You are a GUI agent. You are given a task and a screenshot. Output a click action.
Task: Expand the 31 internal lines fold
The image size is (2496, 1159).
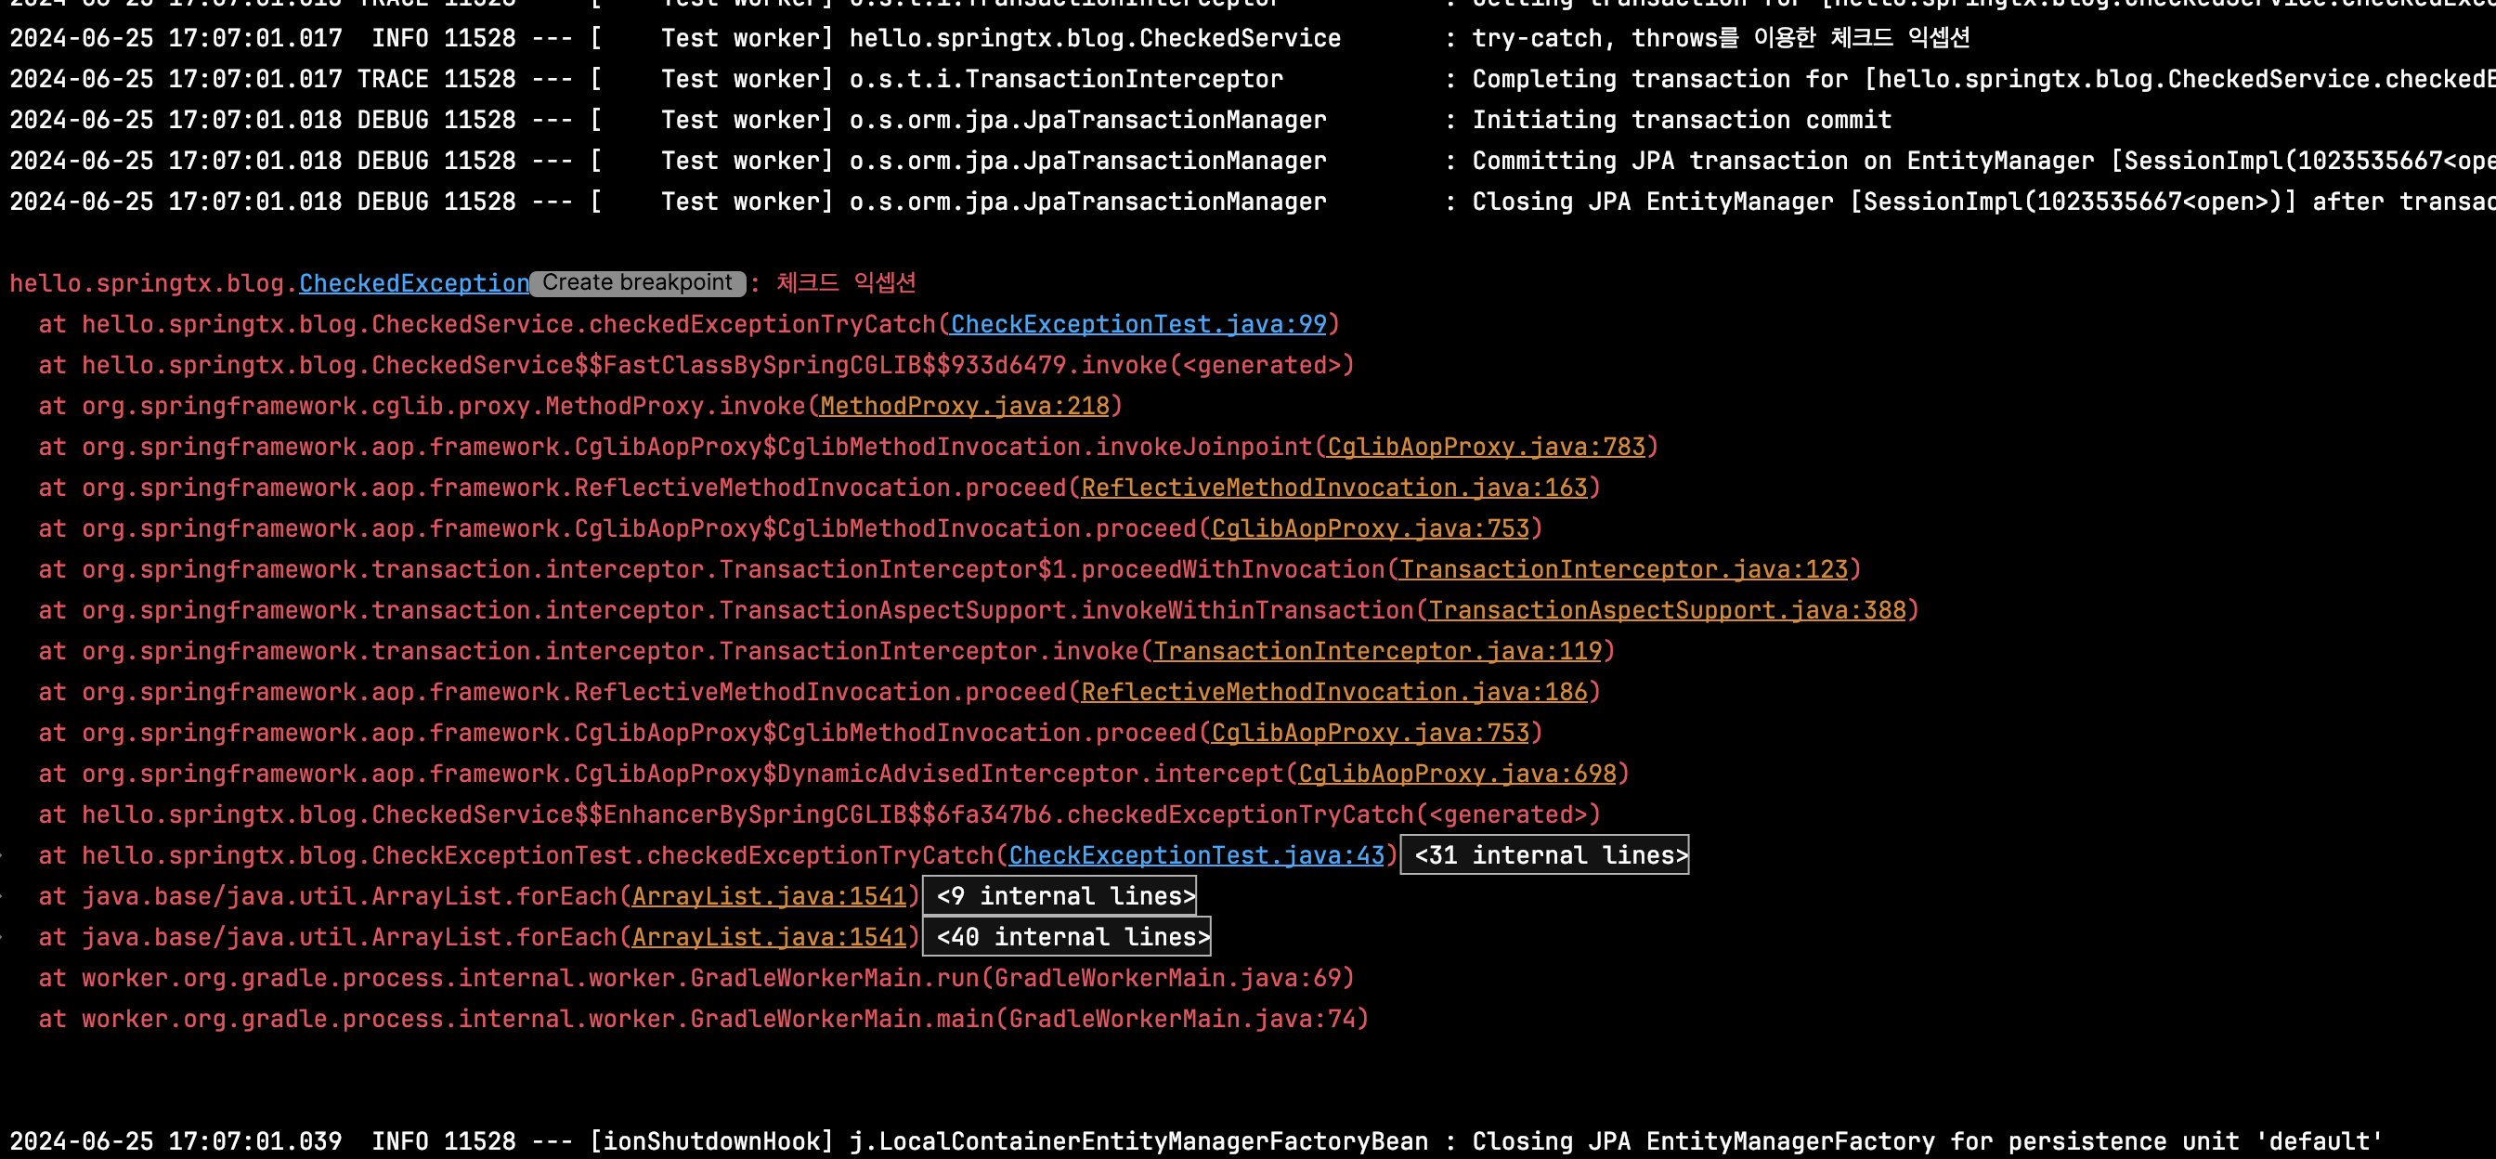[x=1544, y=855]
